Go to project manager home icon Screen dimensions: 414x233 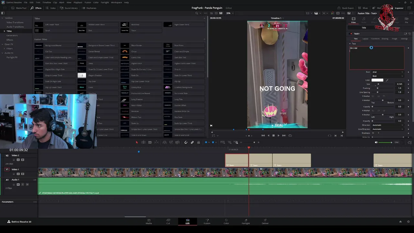[400, 222]
